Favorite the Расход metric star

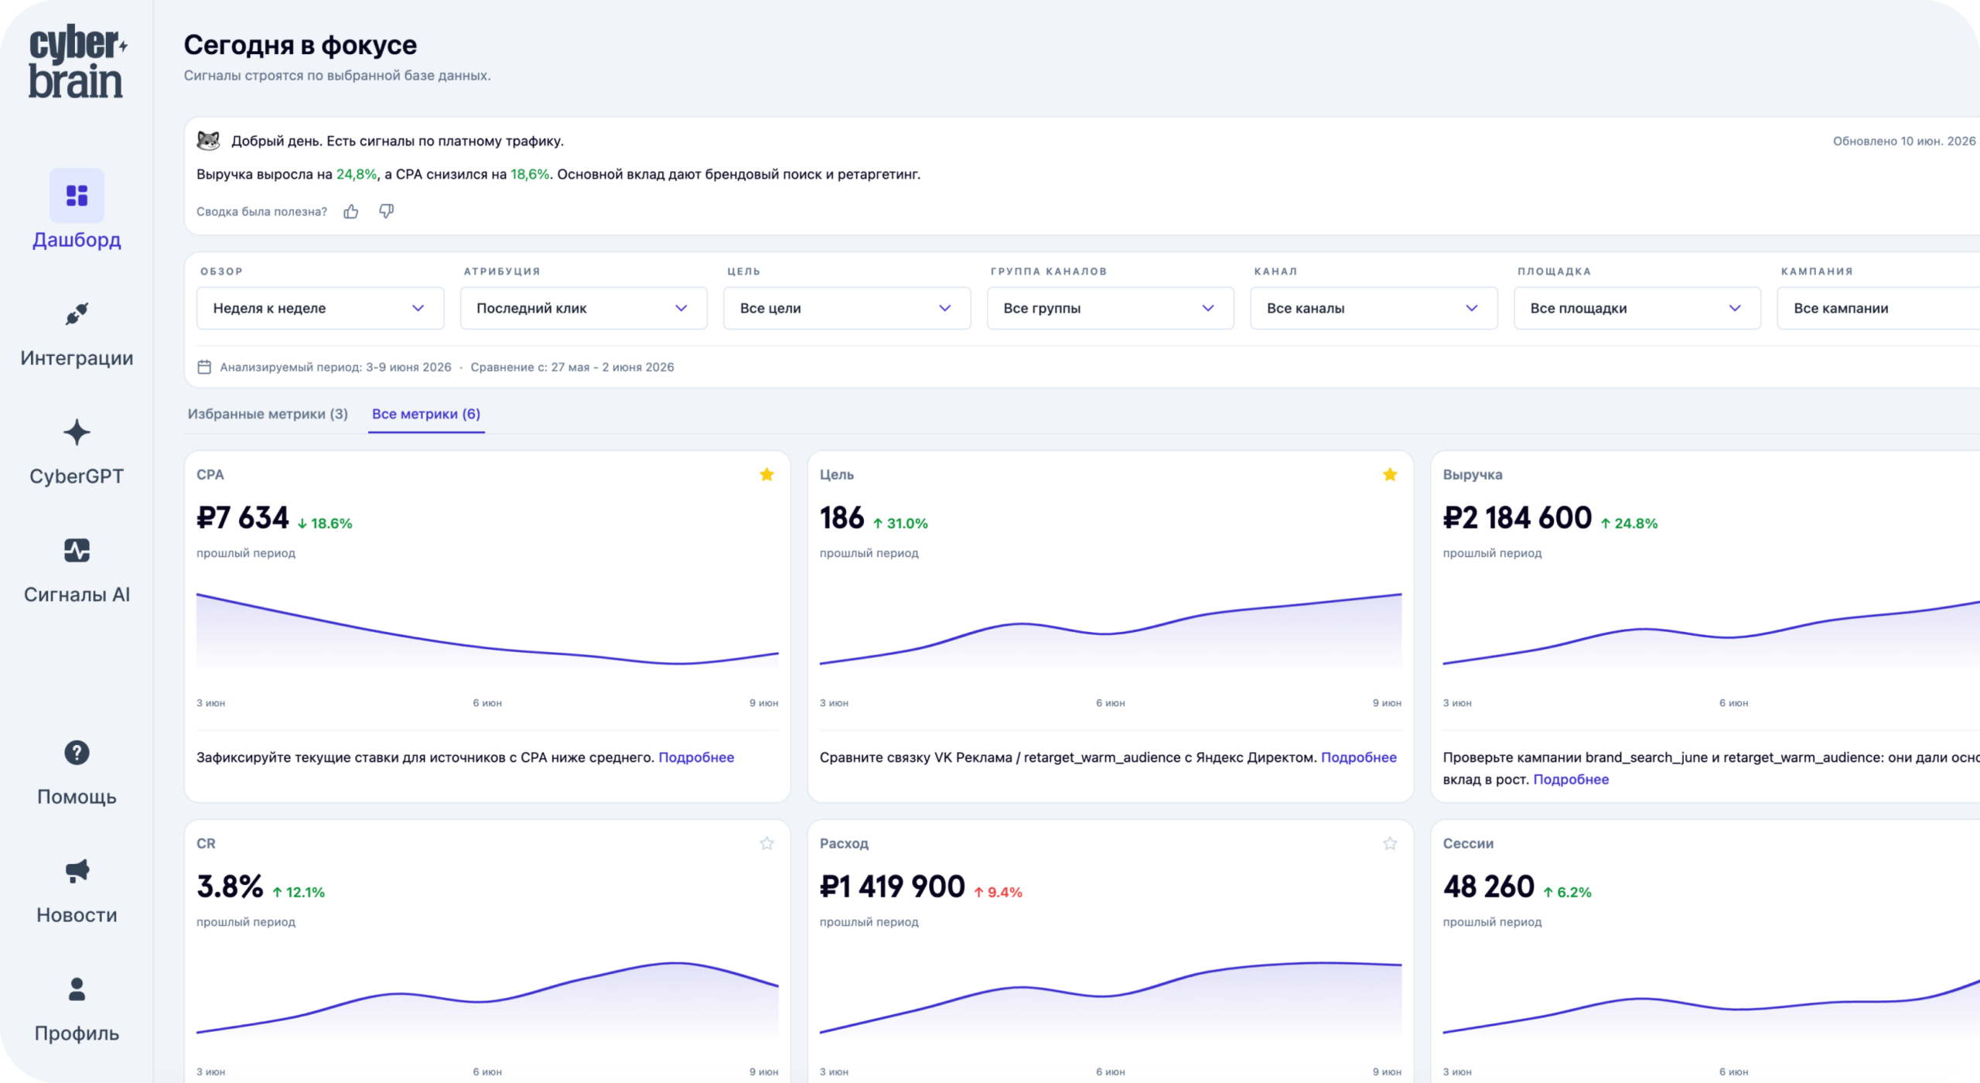pyautogui.click(x=1390, y=843)
